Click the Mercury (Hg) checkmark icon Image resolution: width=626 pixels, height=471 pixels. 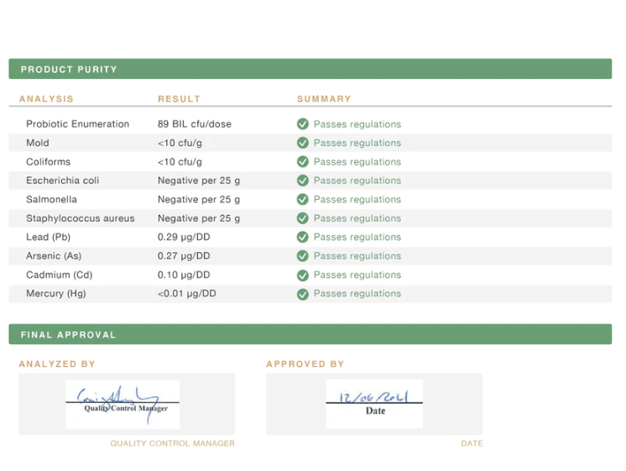coord(303,294)
